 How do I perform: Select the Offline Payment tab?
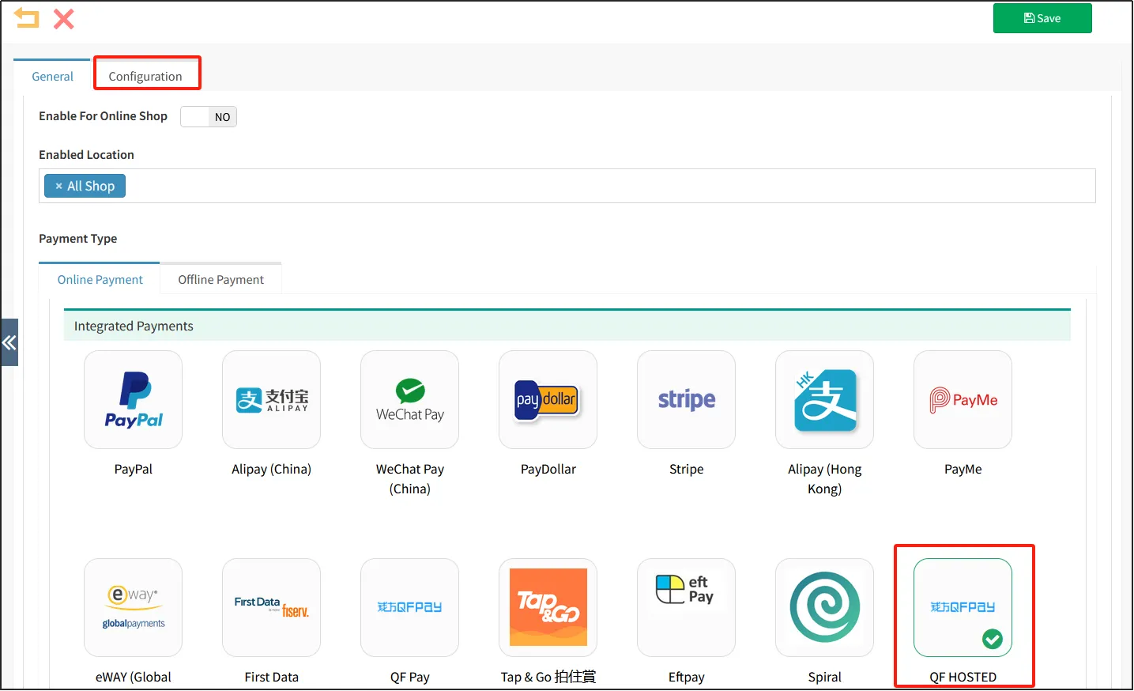coord(221,279)
